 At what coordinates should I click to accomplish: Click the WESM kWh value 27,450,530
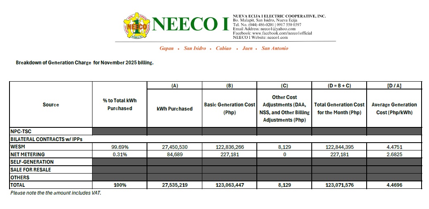point(174,147)
